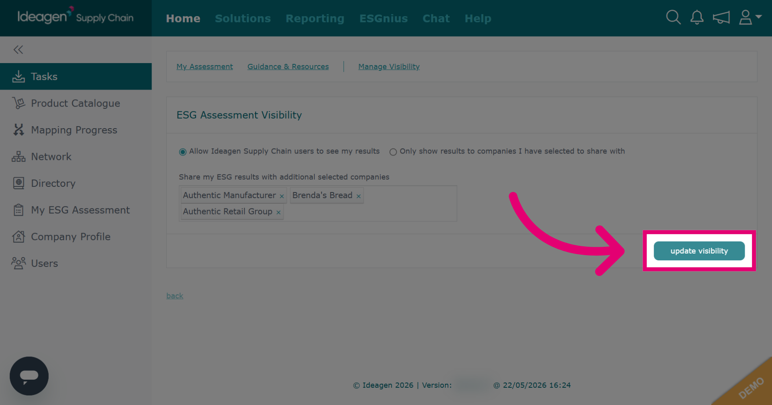Open the Solutions menu
Viewport: 772px width, 405px height.
pyautogui.click(x=243, y=18)
